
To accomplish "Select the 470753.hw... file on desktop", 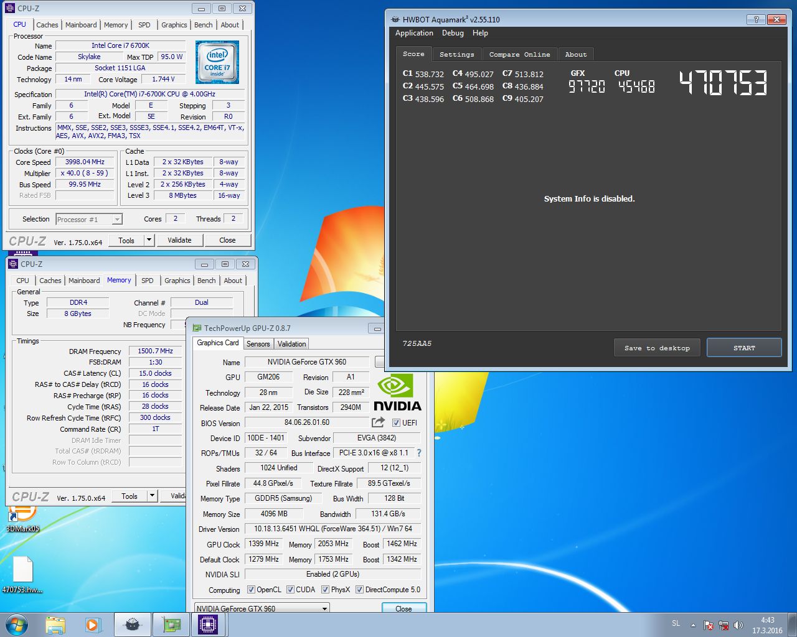I will click(x=22, y=575).
